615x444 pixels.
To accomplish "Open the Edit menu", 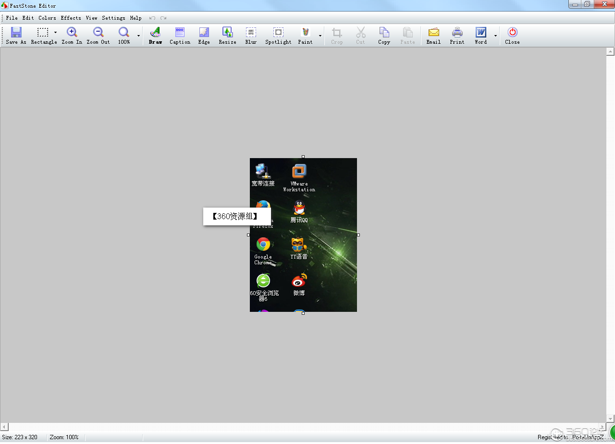I will click(28, 18).
